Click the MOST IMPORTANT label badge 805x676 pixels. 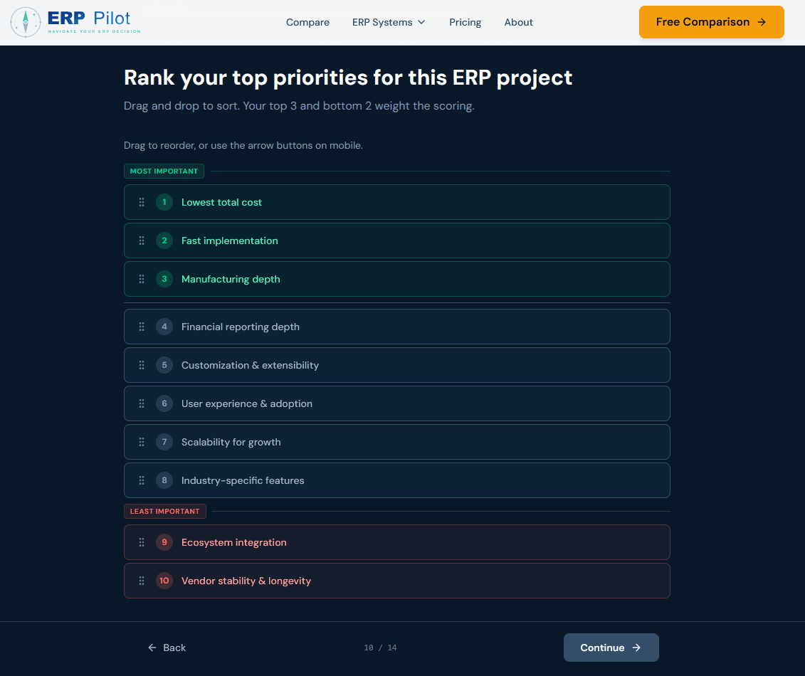point(164,171)
